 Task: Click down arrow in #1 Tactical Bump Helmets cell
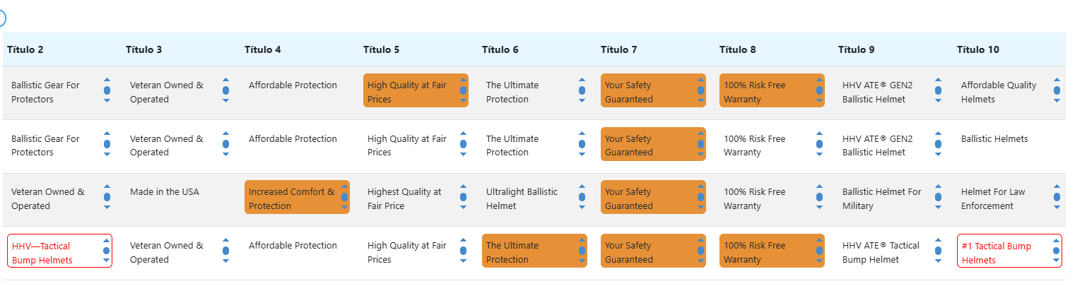1057,261
